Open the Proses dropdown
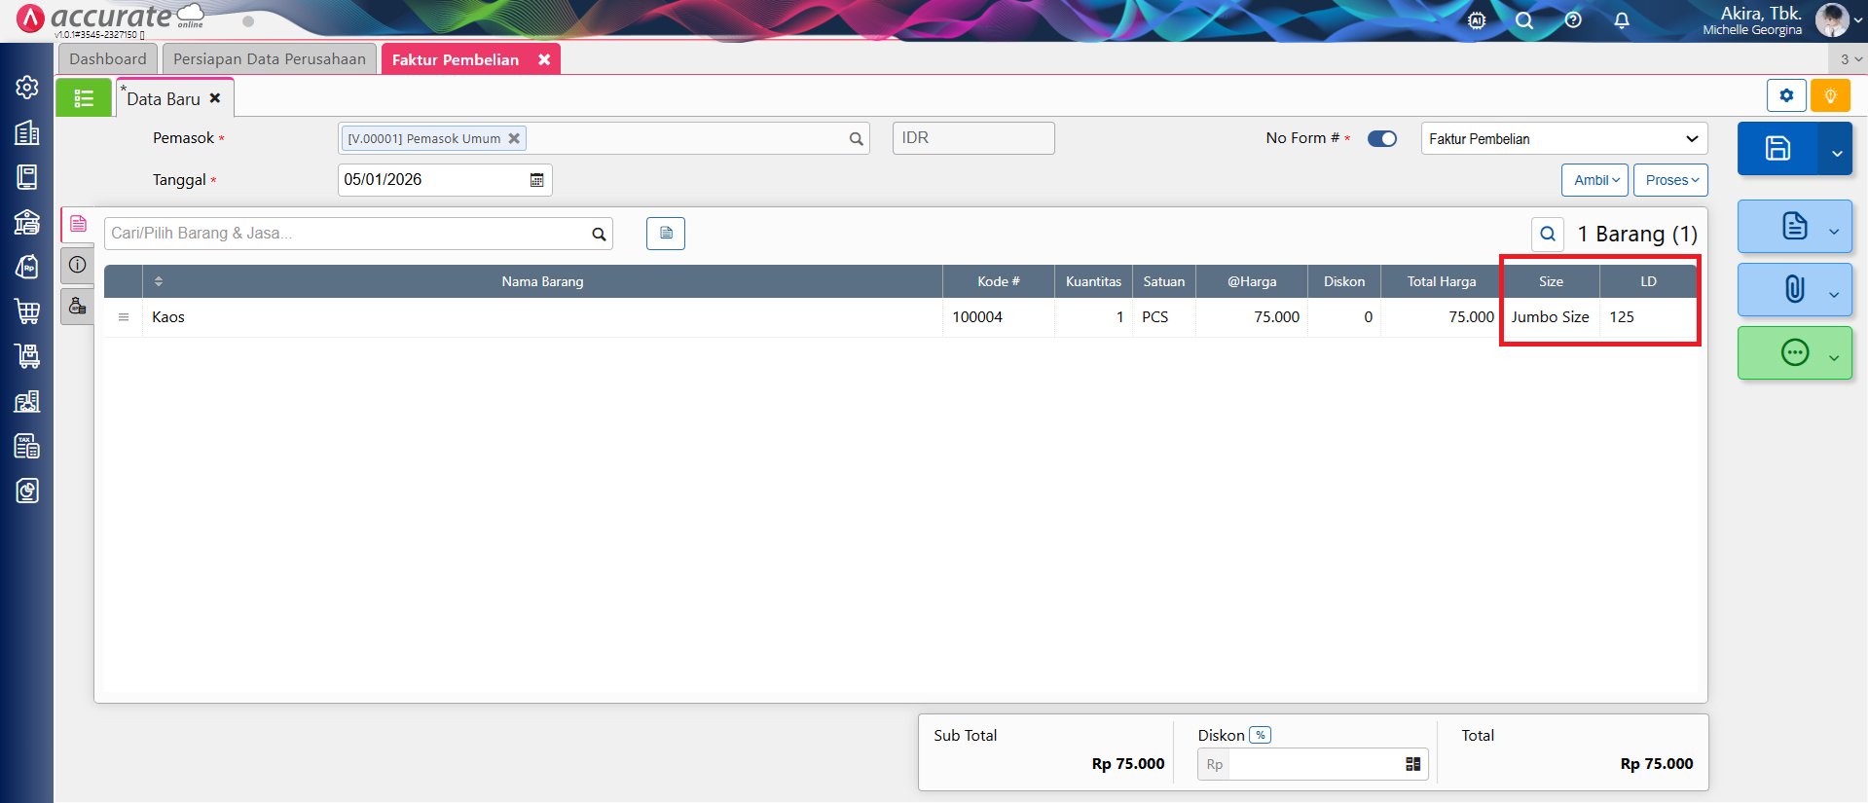Viewport: 1868px width, 803px height. (x=1670, y=180)
